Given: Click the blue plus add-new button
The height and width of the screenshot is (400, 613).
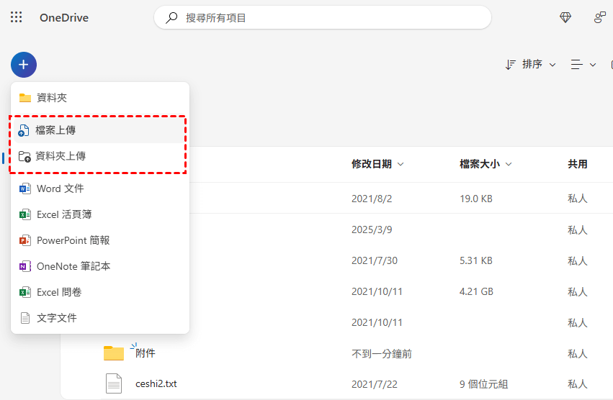Looking at the screenshot, I should pyautogui.click(x=24, y=65).
